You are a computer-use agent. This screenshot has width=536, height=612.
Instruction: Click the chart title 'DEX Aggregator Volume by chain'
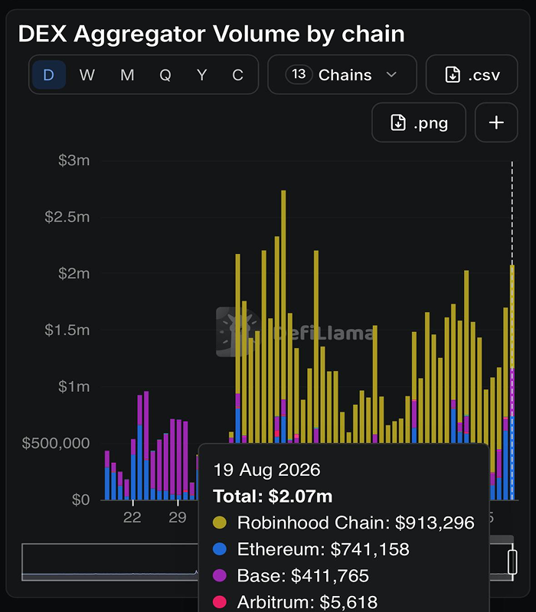pos(211,34)
